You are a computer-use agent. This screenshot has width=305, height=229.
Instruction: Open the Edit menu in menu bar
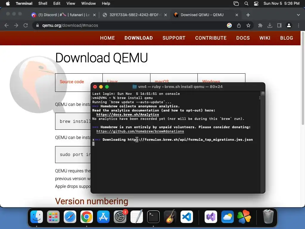[x=57, y=4]
